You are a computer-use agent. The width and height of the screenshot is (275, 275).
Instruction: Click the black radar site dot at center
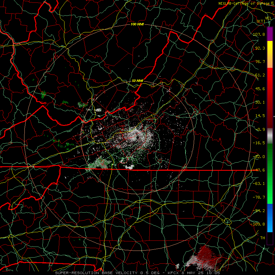coord(137,138)
